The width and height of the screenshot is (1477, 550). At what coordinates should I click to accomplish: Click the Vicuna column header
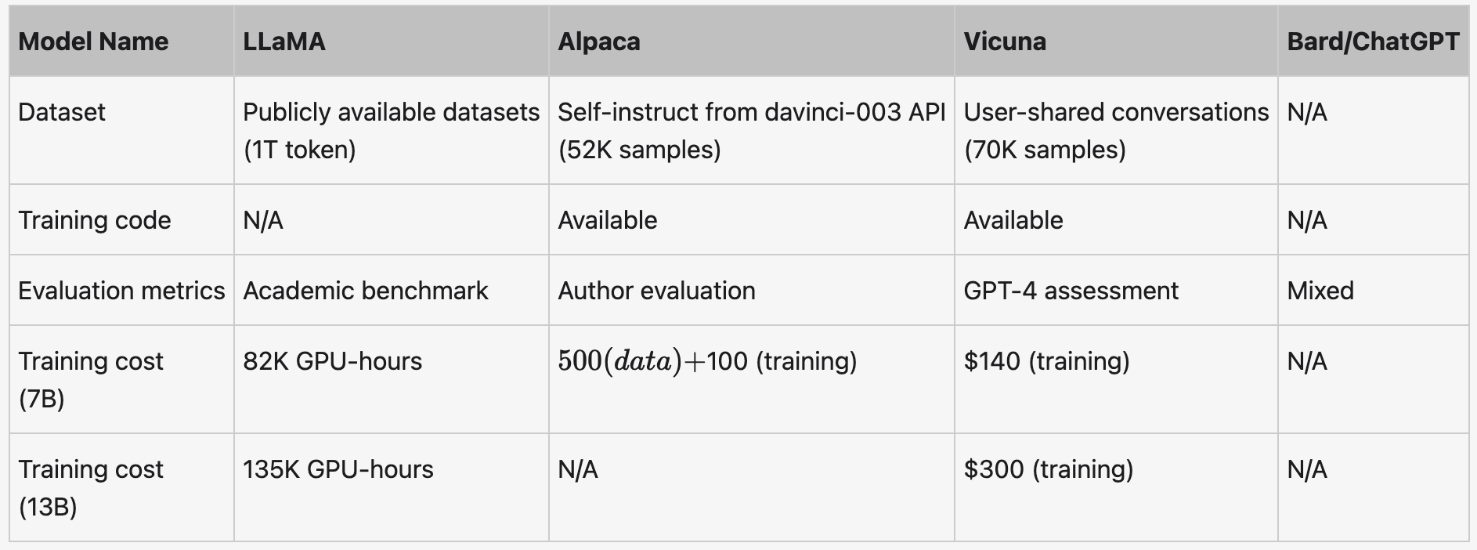click(1116, 42)
